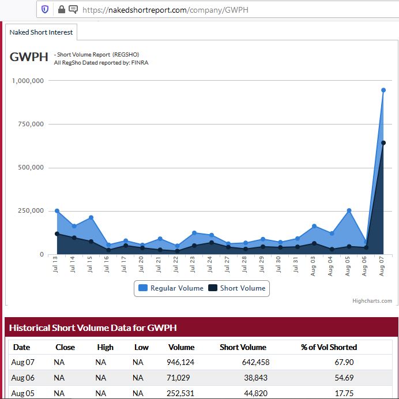Select the Aug 07 row date cell

click(x=21, y=362)
